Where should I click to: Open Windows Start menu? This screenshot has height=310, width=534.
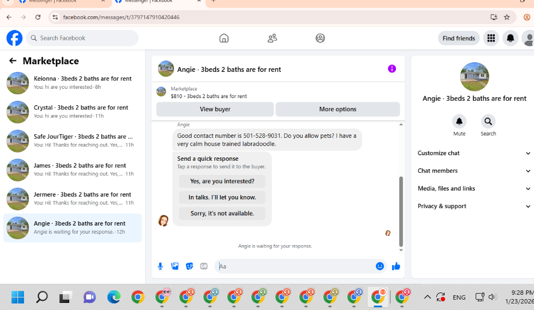coord(17,297)
